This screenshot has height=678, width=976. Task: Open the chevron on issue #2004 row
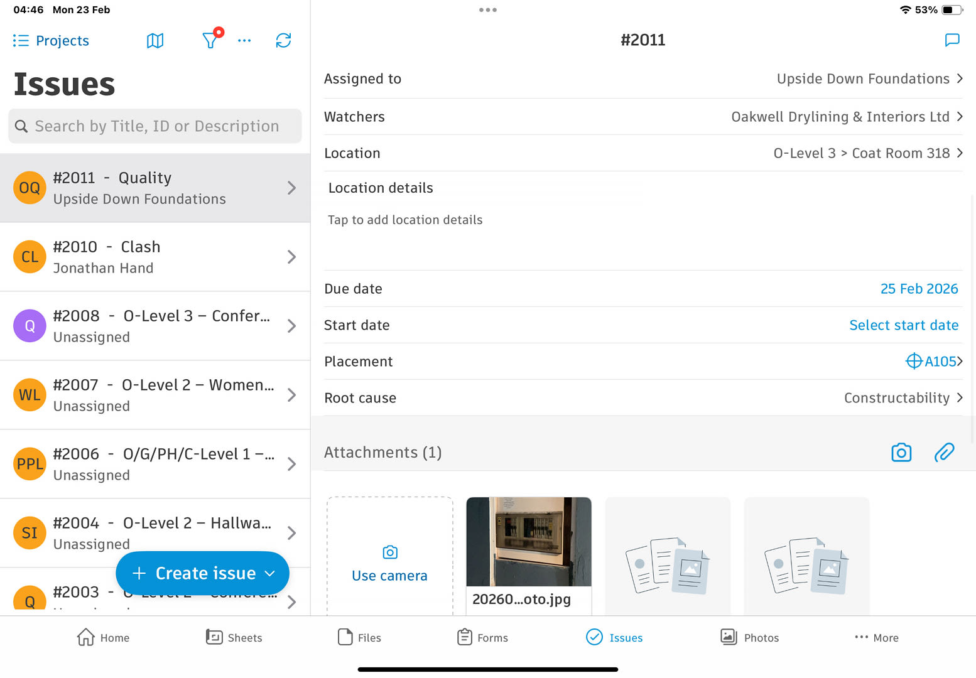(291, 533)
